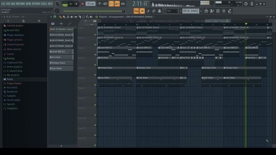Click the green song position slider
276x155 pixels.
click(x=94, y=11)
